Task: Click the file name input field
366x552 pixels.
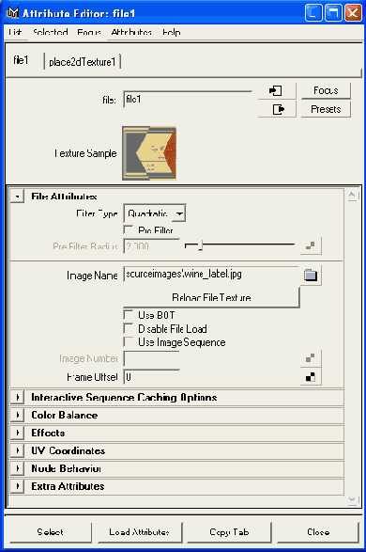Action: pyautogui.click(x=188, y=100)
